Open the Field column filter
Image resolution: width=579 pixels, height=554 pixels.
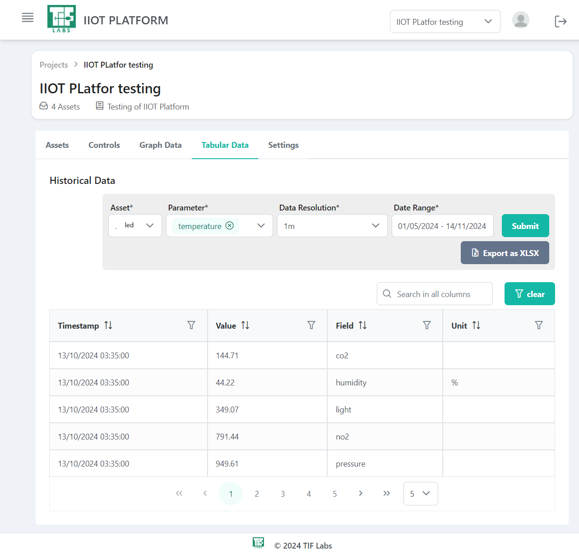[x=427, y=325]
